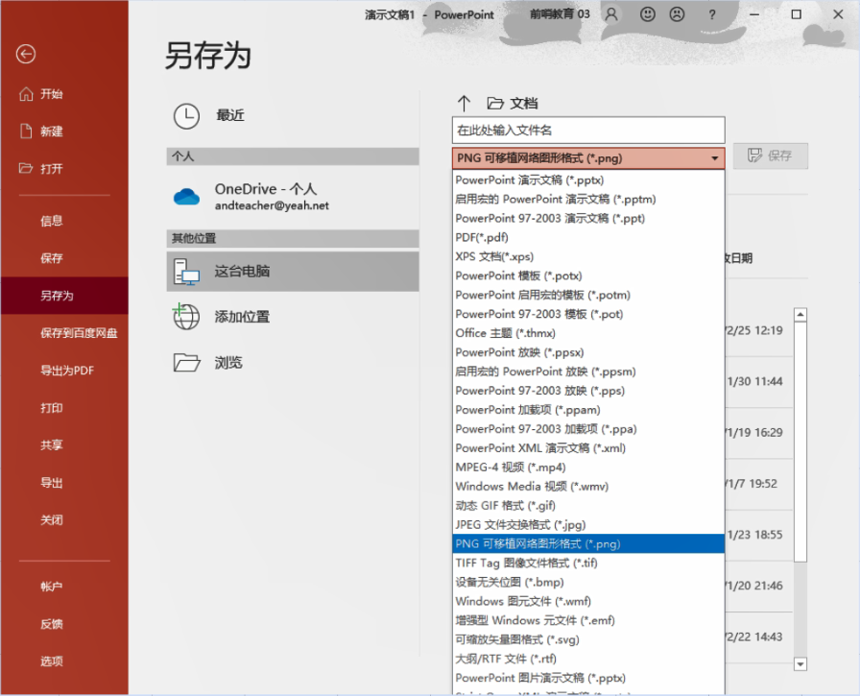Choose 可缩放矢量图格式 (*.svg)
The image size is (860, 696).
[588, 640]
